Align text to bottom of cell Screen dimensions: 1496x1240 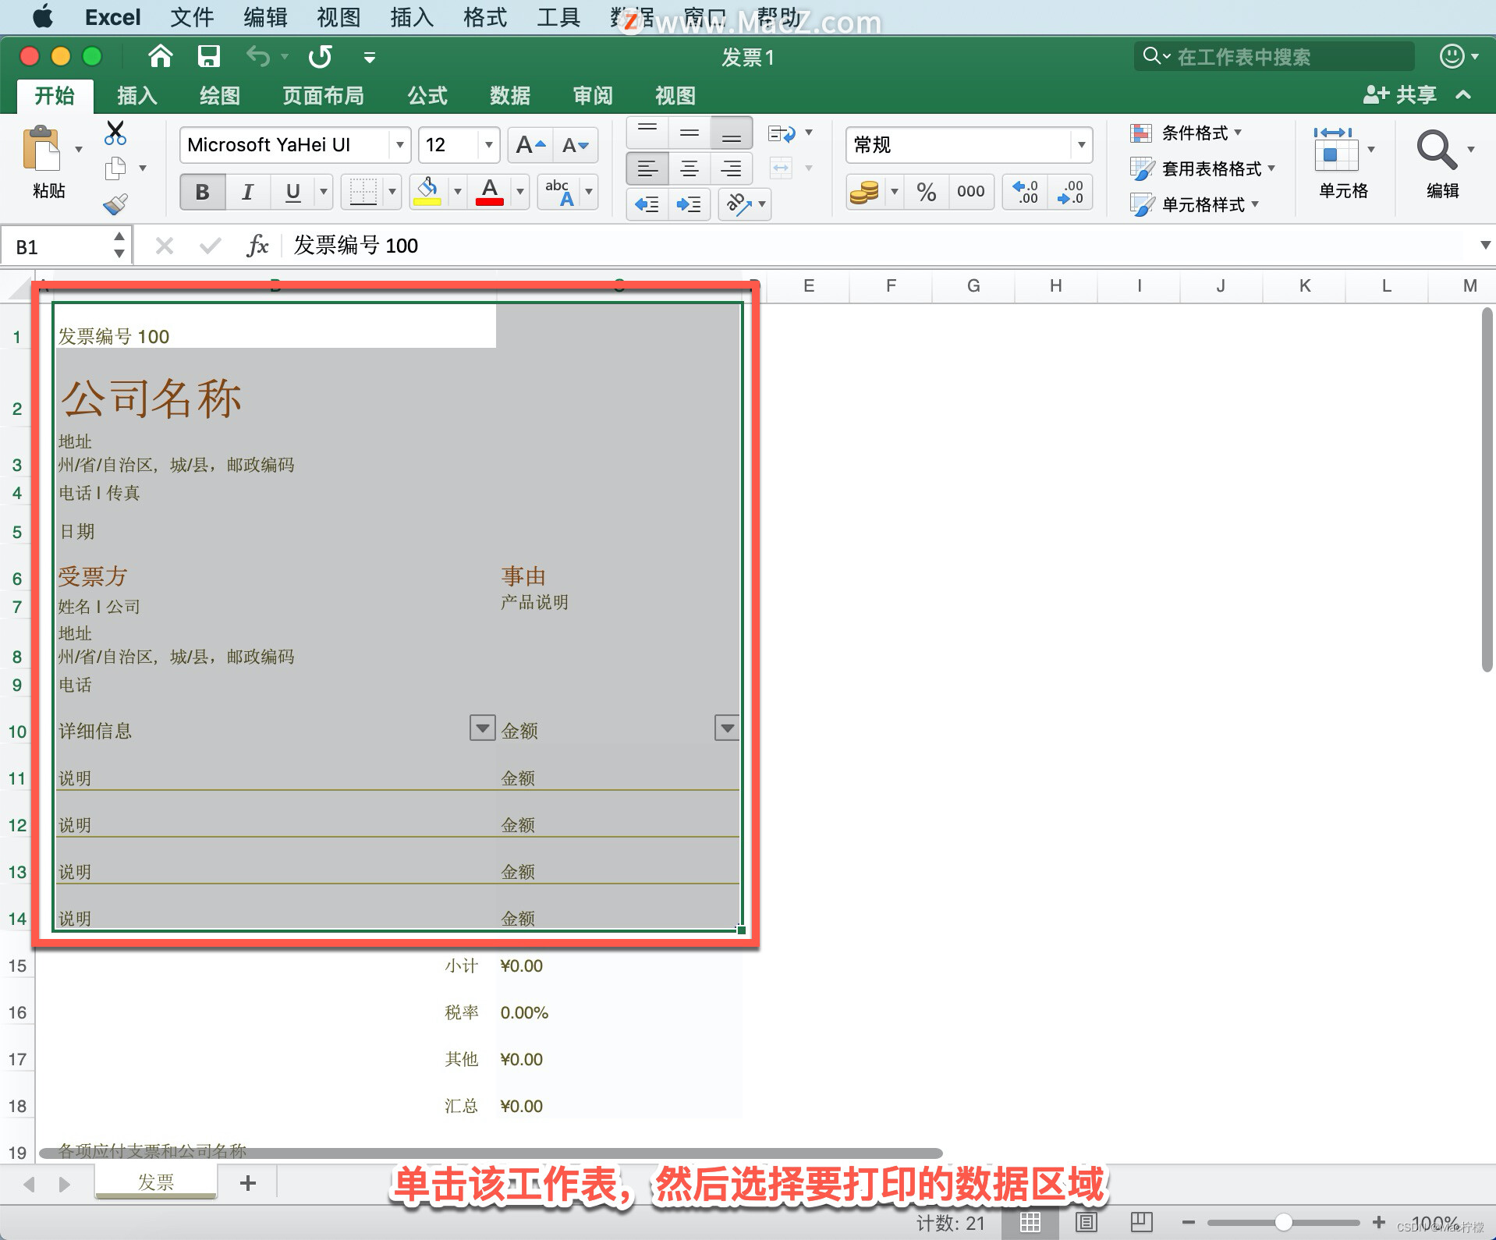732,133
